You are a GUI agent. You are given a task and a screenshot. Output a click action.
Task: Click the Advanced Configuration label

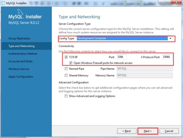coord(74,82)
